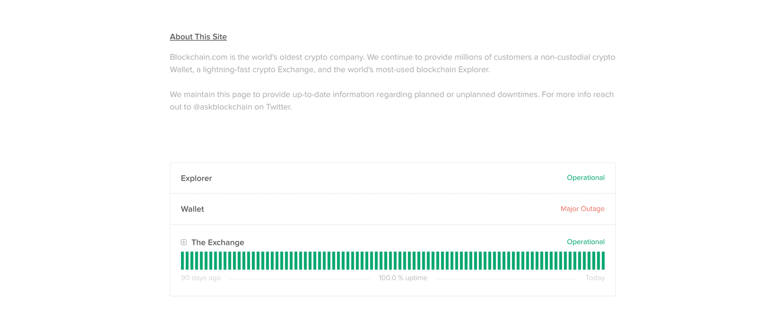Click Explorer's Operational status label
783x330 pixels.
(585, 178)
